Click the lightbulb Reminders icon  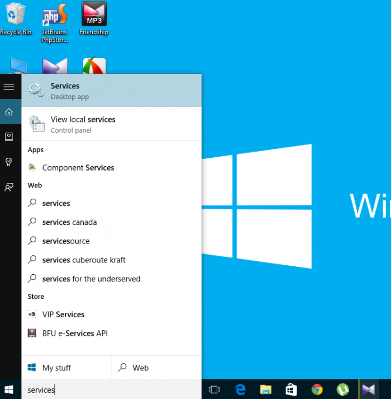tap(9, 162)
